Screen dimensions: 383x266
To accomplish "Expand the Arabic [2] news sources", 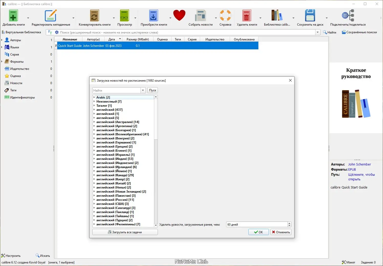I will [x=94, y=97].
